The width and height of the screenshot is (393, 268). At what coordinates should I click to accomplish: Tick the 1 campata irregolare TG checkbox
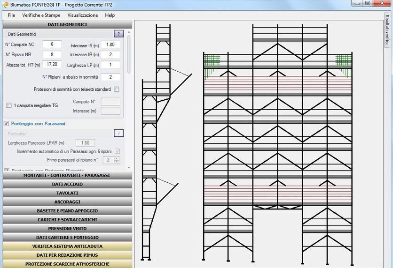click(9, 106)
